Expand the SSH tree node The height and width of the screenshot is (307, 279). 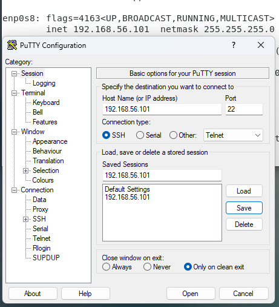pos(25,219)
